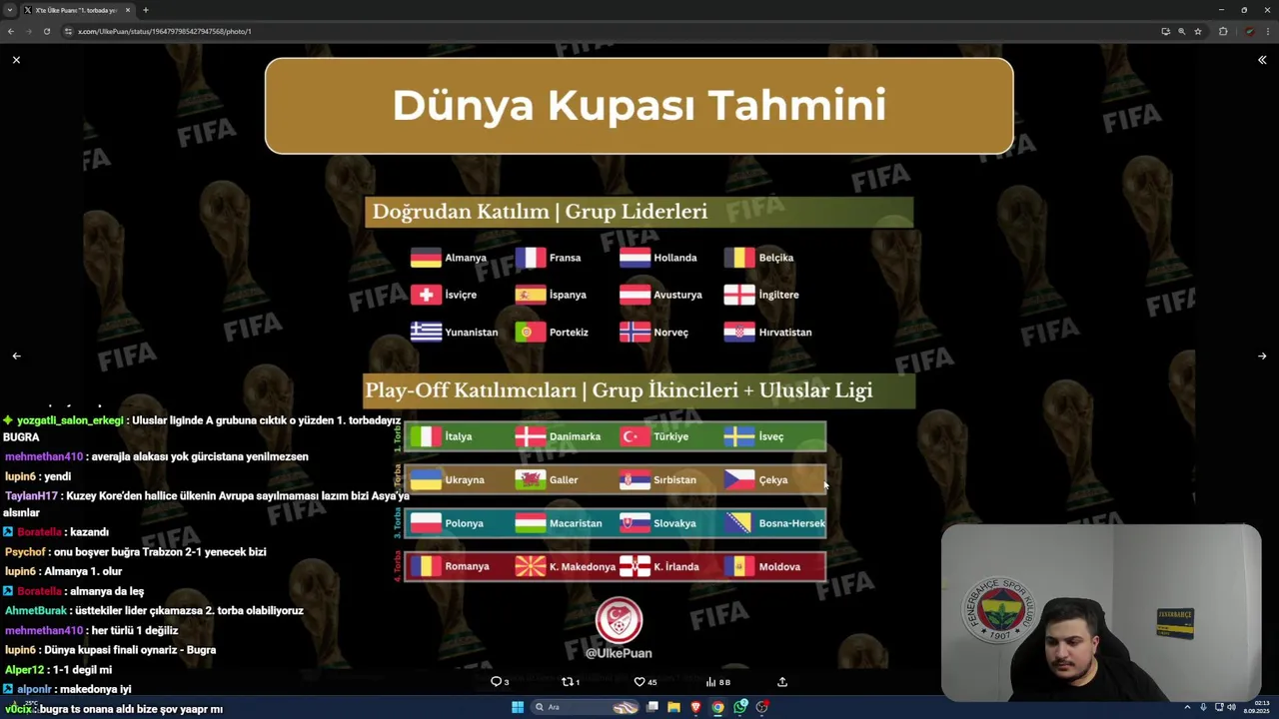The height and width of the screenshot is (719, 1279).
Task: Click browser back arrow
Action: (x=11, y=31)
